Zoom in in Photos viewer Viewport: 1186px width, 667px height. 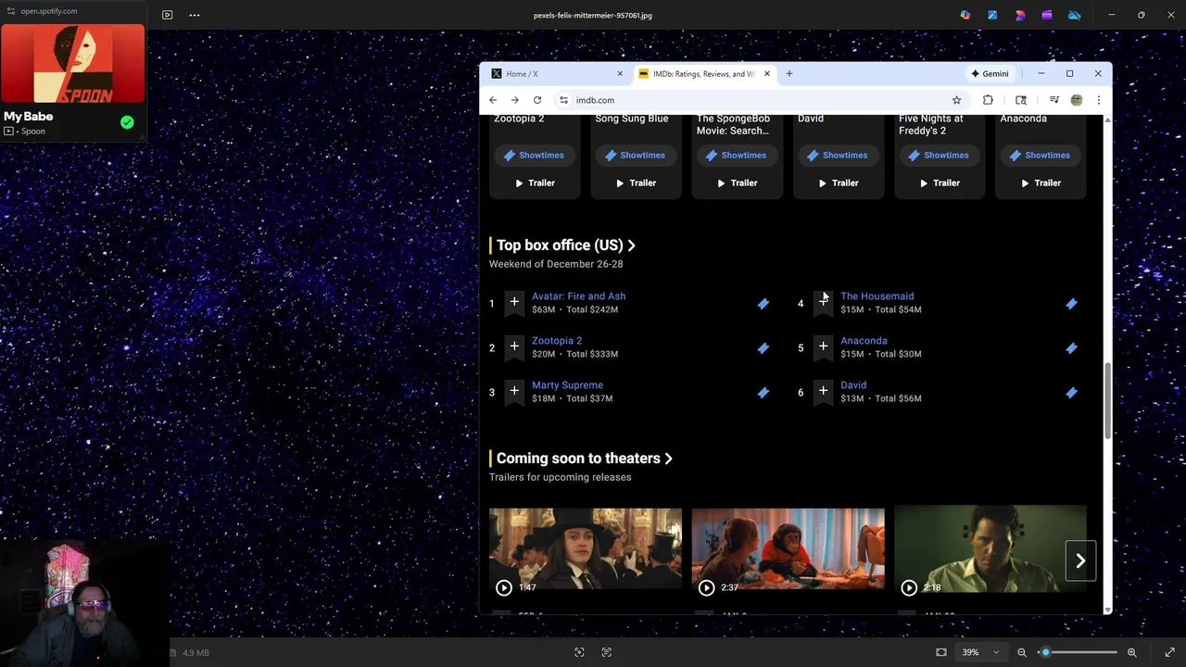(1132, 652)
